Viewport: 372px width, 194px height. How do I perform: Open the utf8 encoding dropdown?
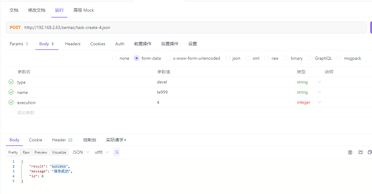click(x=102, y=152)
